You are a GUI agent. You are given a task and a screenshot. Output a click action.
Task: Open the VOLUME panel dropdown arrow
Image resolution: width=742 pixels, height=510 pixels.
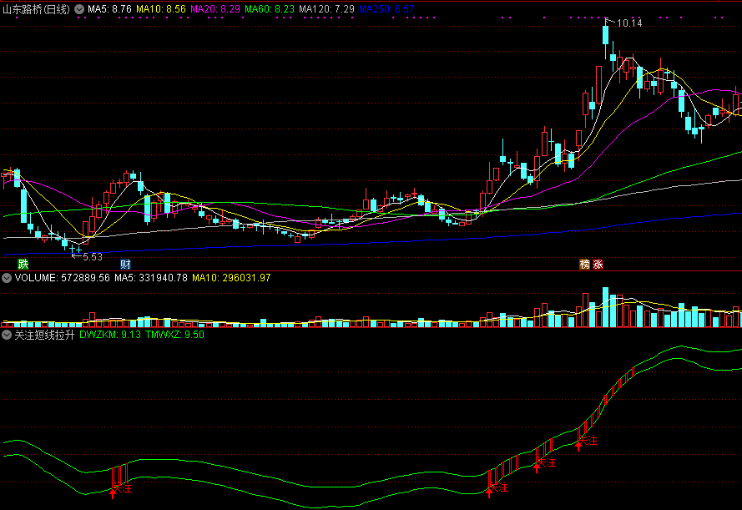point(7,278)
